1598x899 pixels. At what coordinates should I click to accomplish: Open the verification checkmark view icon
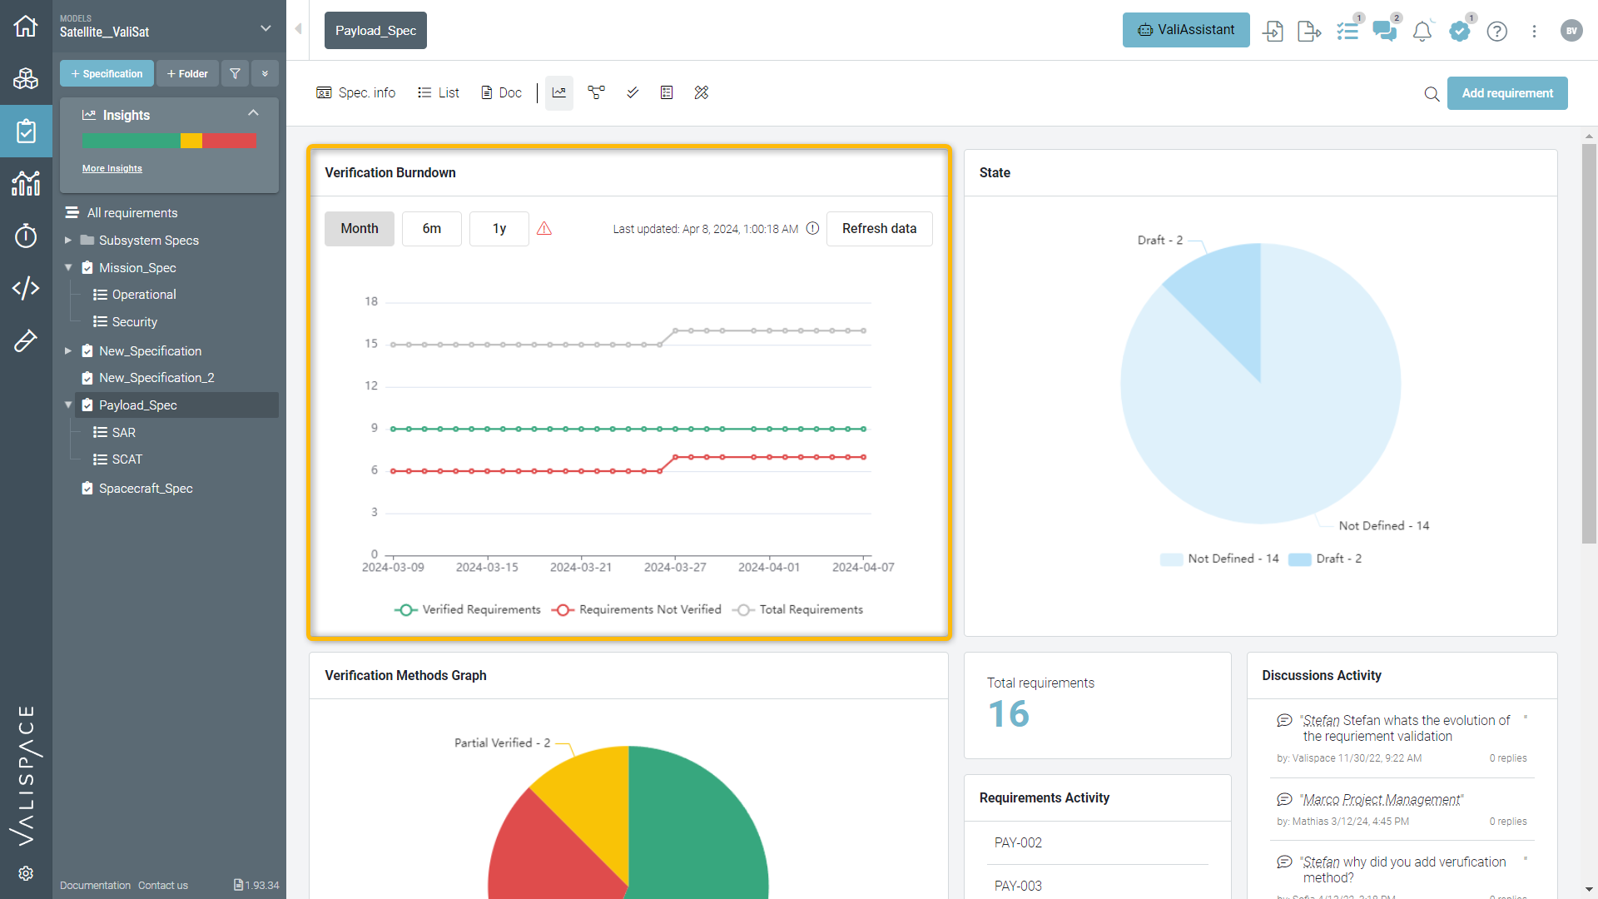pyautogui.click(x=633, y=92)
